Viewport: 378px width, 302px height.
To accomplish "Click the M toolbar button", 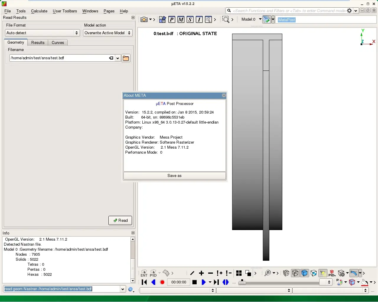I will (181, 19).
